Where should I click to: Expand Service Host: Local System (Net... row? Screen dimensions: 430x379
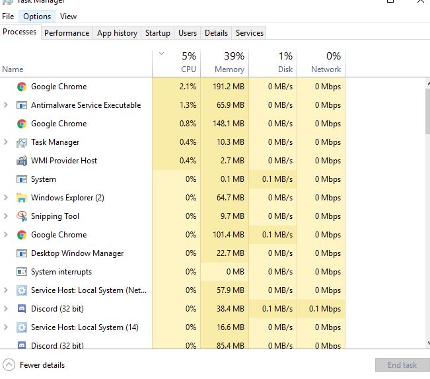click(5, 290)
